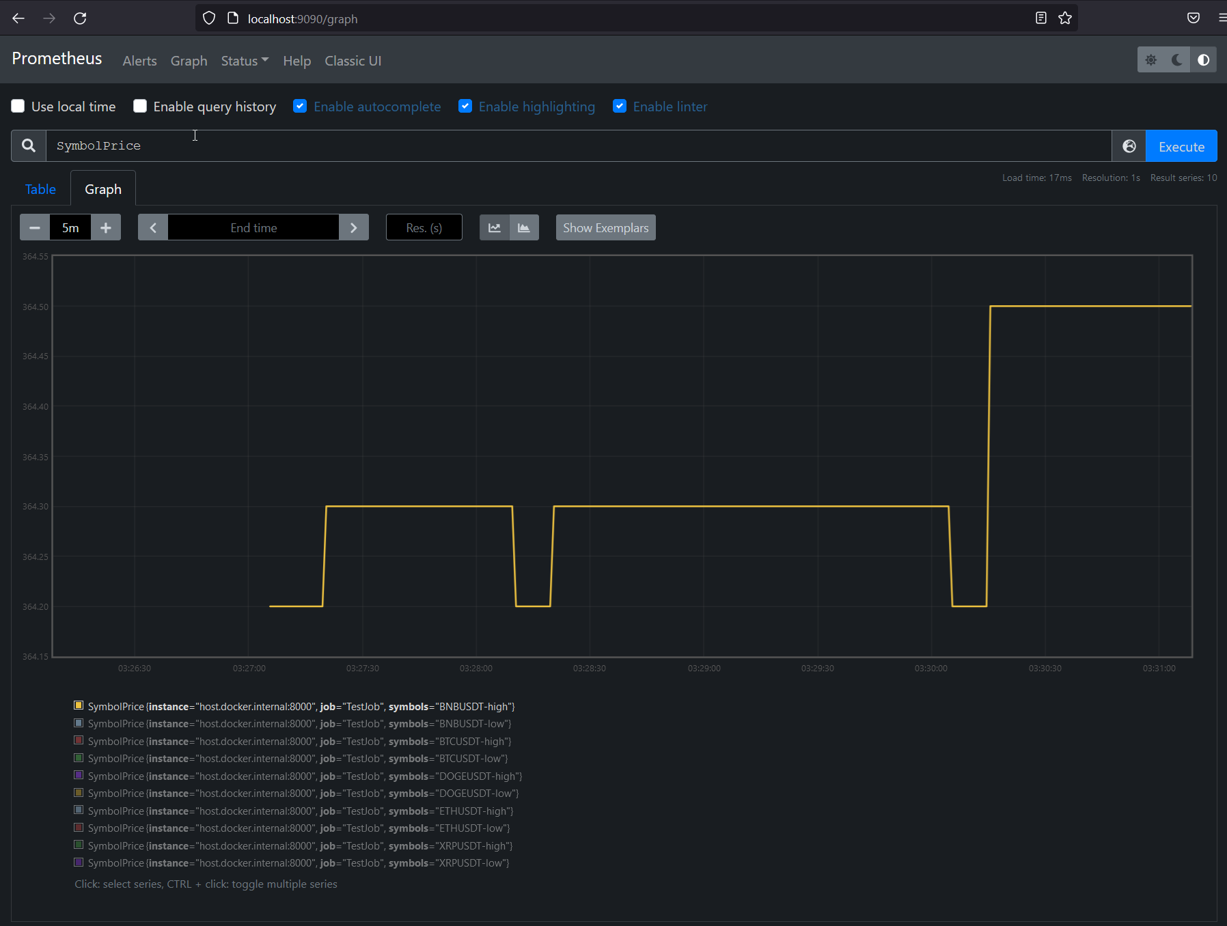1227x926 pixels.
Task: Select the auto theme contrast icon
Action: (x=1203, y=60)
